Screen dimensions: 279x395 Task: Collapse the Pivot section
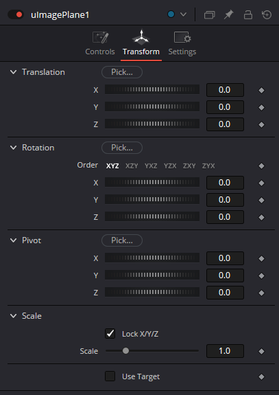(x=13, y=240)
